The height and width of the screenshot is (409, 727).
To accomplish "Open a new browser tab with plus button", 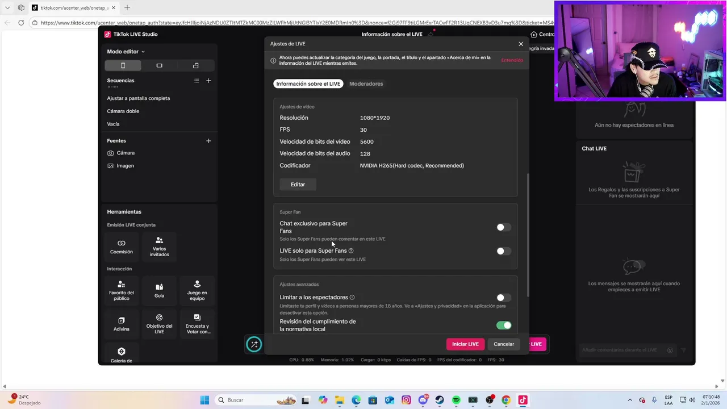I will pyautogui.click(x=127, y=8).
